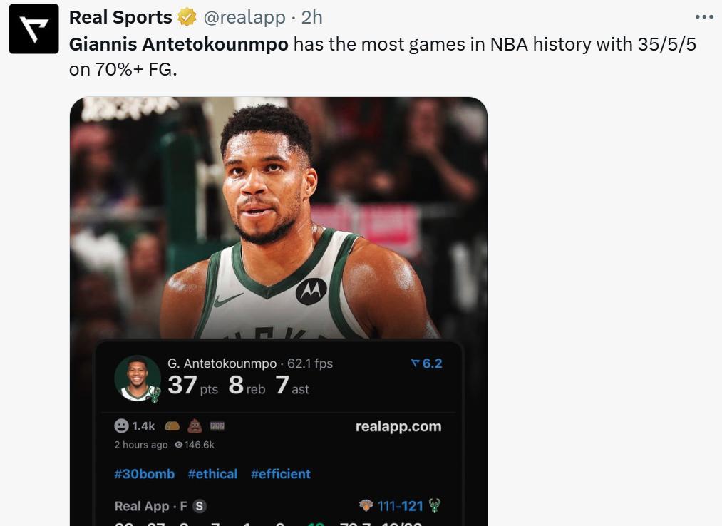This screenshot has width=722, height=526.
Task: Click the blue 6.2 rating badge
Action: (427, 363)
